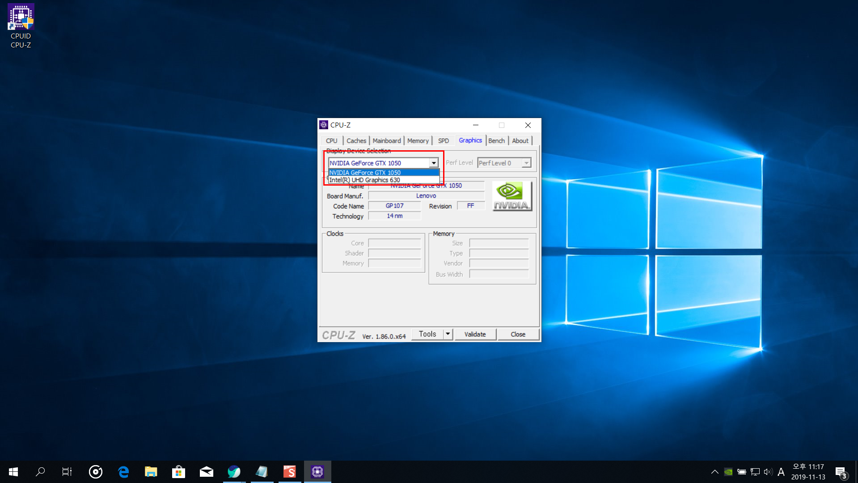
Task: Click the Close button in CPU-Z
Action: [x=518, y=334]
